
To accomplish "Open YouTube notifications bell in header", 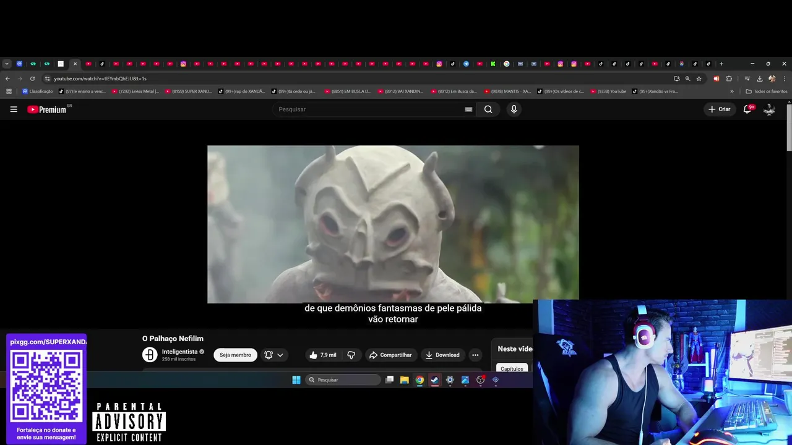I will tap(747, 109).
